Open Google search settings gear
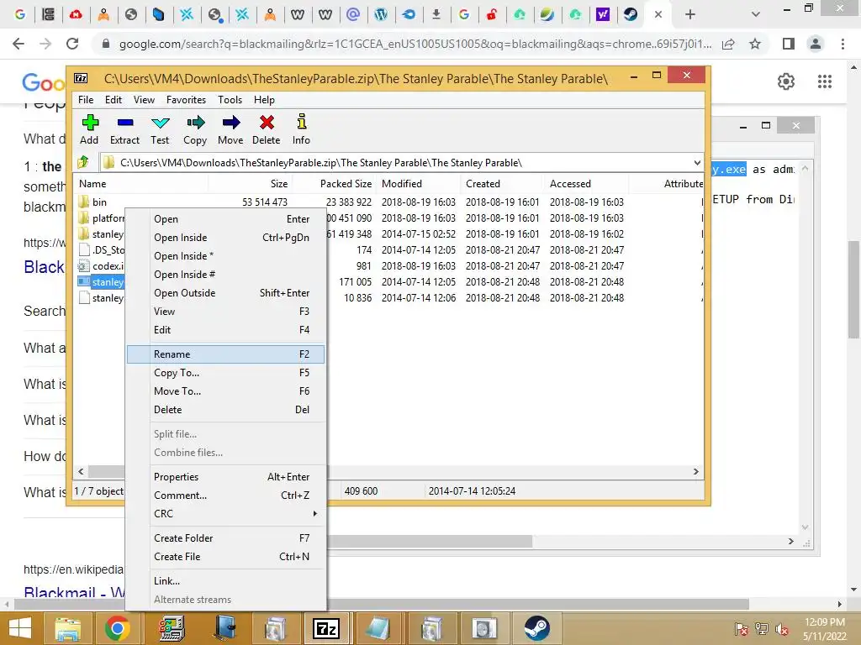 click(x=786, y=81)
